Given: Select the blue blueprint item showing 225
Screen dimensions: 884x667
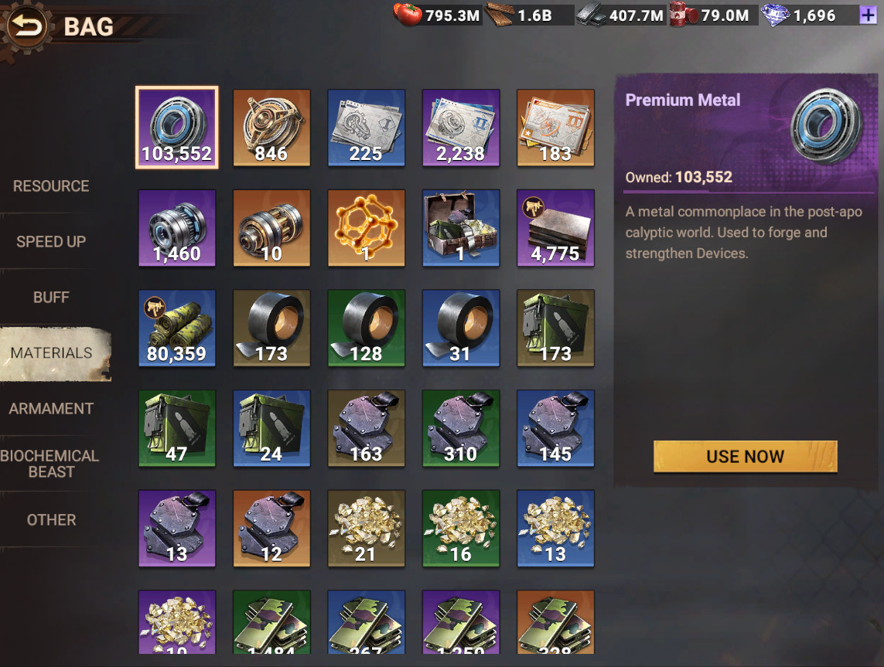Looking at the screenshot, I should click(366, 128).
